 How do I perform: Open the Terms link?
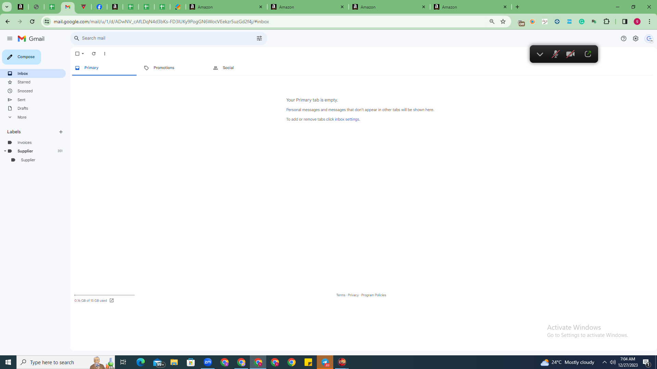tap(340, 295)
